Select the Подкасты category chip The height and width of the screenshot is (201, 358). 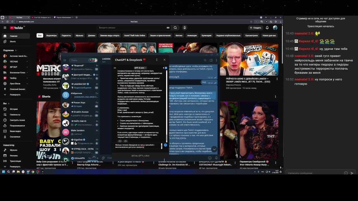66,35
